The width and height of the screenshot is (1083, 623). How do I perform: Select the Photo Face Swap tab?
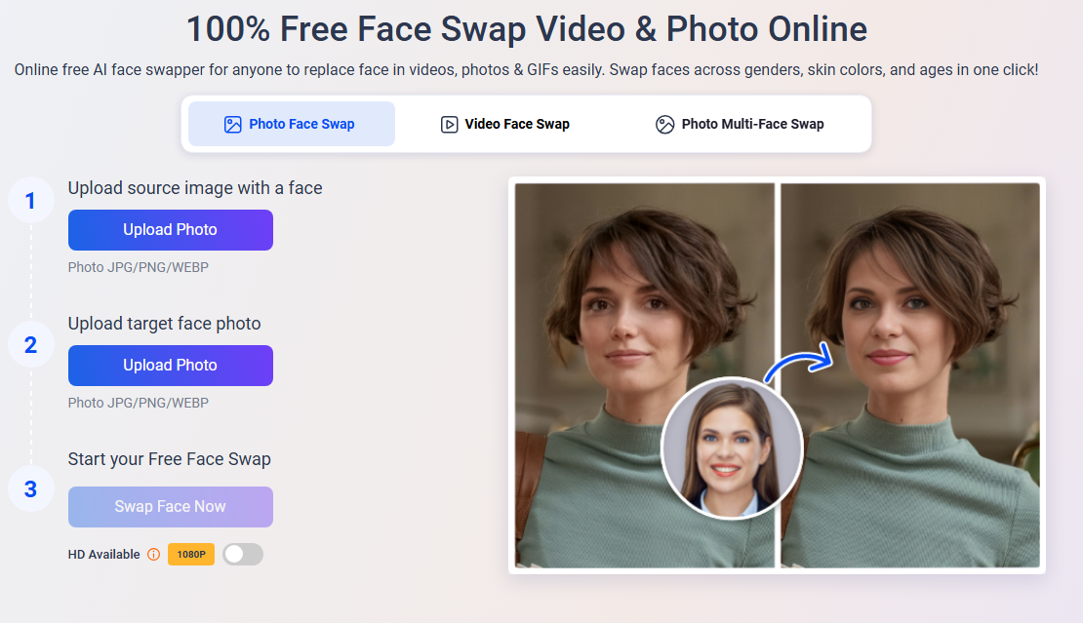coord(291,124)
